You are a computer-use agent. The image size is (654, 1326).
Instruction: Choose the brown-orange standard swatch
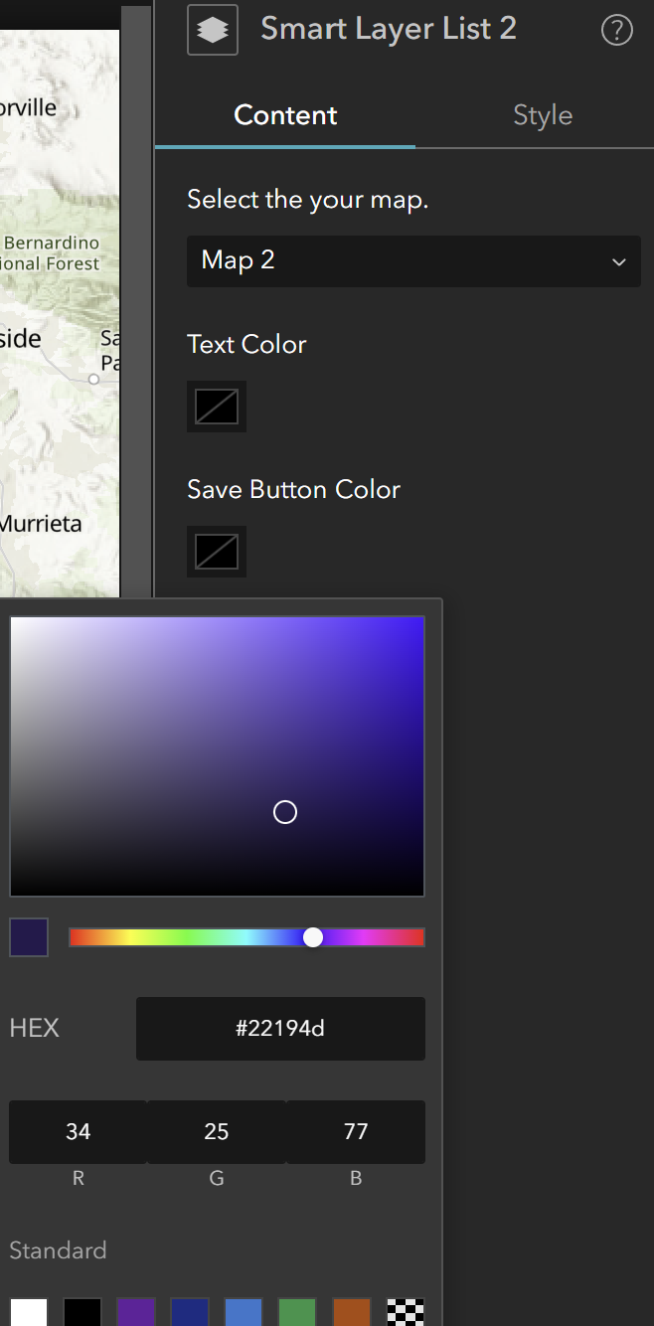tap(351, 1312)
